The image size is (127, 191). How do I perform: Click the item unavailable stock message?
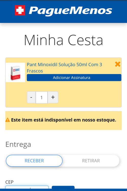coord(63,120)
